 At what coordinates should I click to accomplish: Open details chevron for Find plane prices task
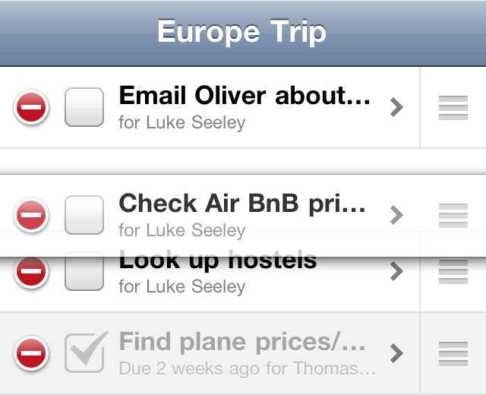pos(396,353)
